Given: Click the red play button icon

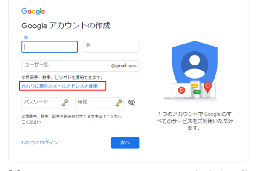Looking at the screenshot, I should (x=181, y=90).
